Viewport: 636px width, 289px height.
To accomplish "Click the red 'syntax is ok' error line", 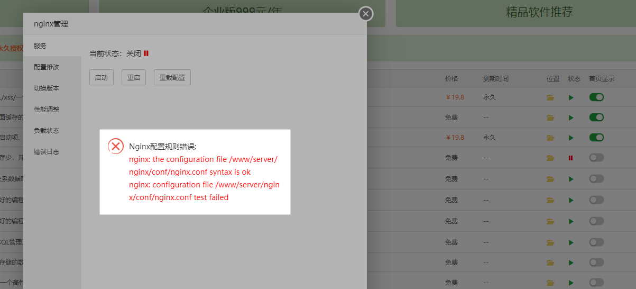I will [x=203, y=166].
